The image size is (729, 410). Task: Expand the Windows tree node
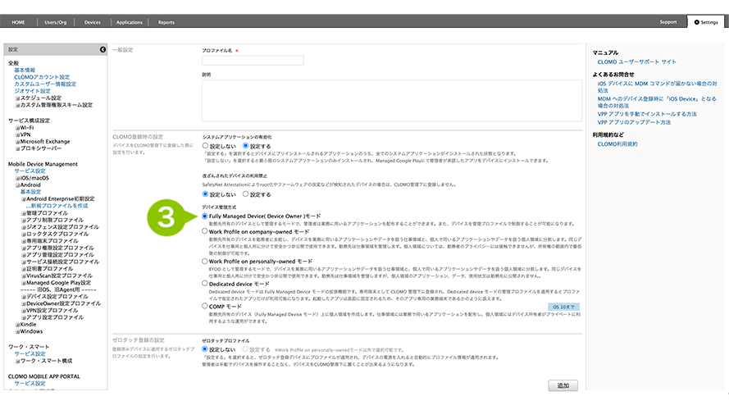click(18, 331)
